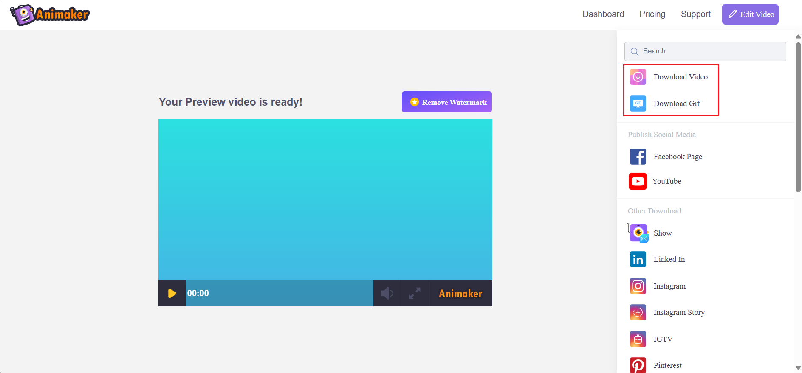Click the Remove Watermark button
This screenshot has width=802, height=373.
[x=447, y=102]
